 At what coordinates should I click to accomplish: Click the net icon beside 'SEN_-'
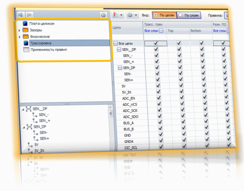point(35,115)
